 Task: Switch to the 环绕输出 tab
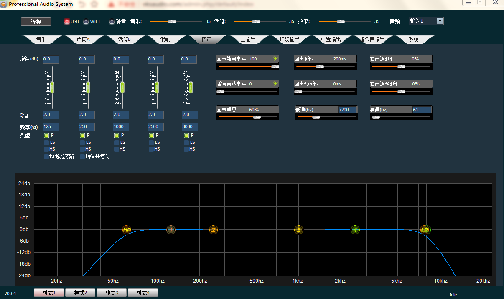289,40
